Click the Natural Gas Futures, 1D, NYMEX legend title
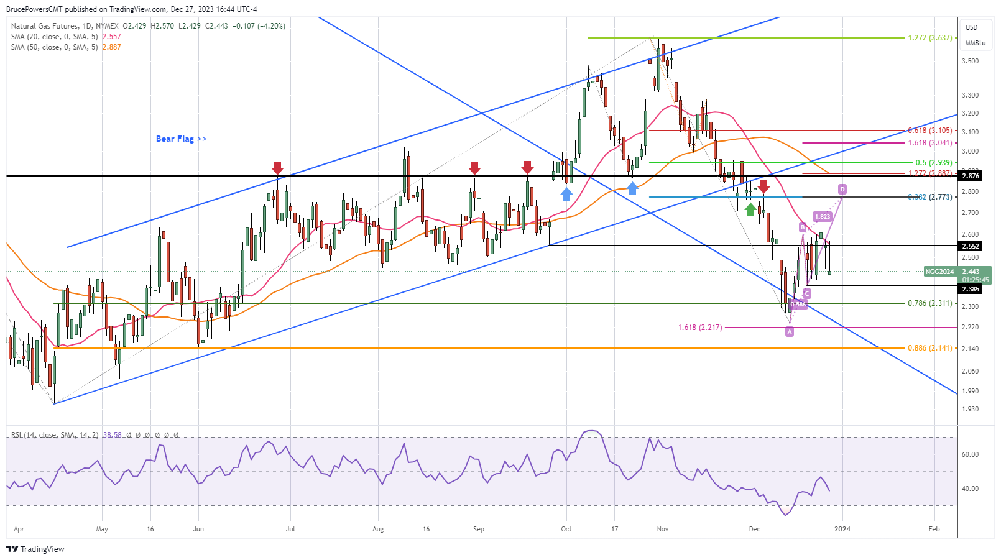Image resolution: width=1001 pixels, height=560 pixels. (65, 26)
